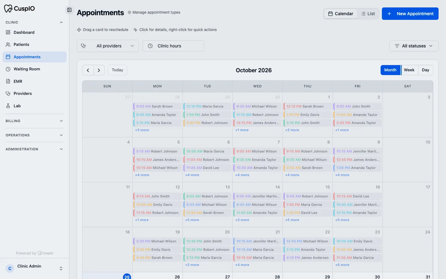Open 1:00 PM Amanda Taylor appointment

pos(357,168)
